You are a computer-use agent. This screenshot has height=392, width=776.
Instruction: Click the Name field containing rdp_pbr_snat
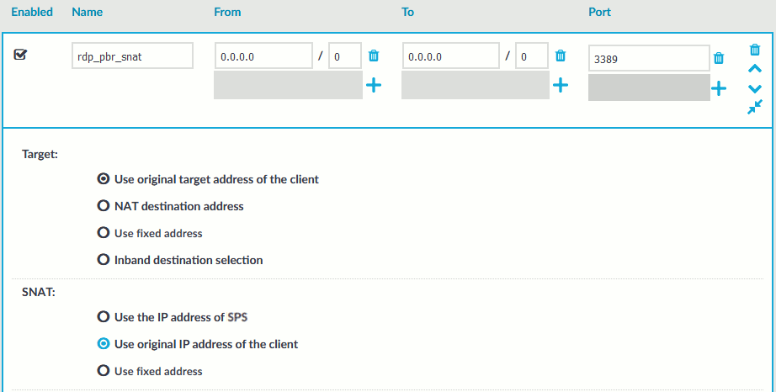tap(132, 56)
